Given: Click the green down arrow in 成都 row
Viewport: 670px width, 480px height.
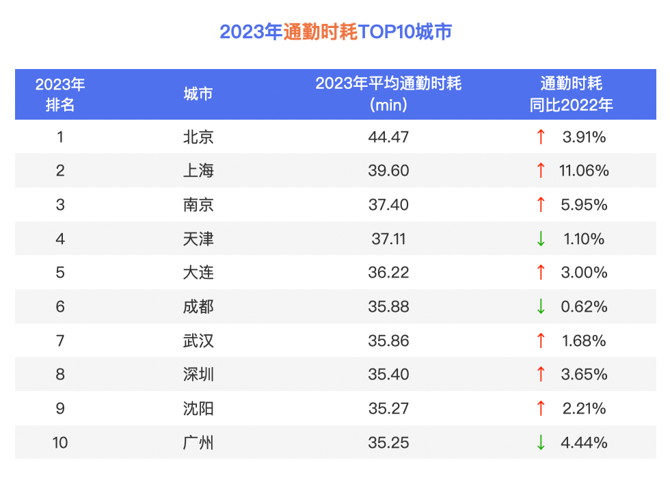Looking at the screenshot, I should pos(541,306).
